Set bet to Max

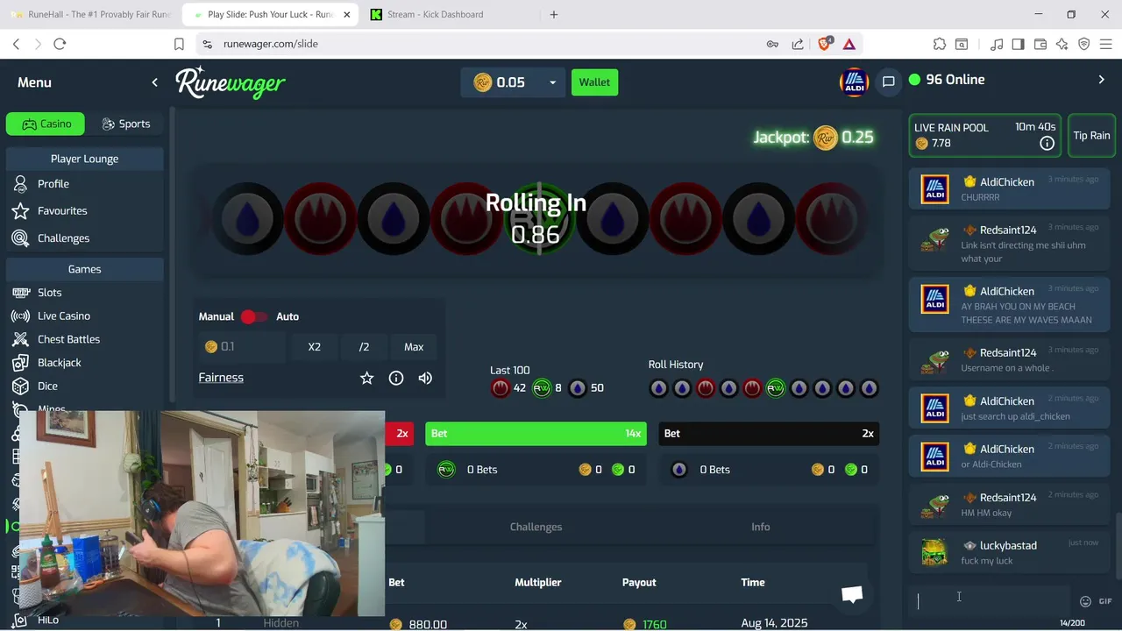pos(414,347)
